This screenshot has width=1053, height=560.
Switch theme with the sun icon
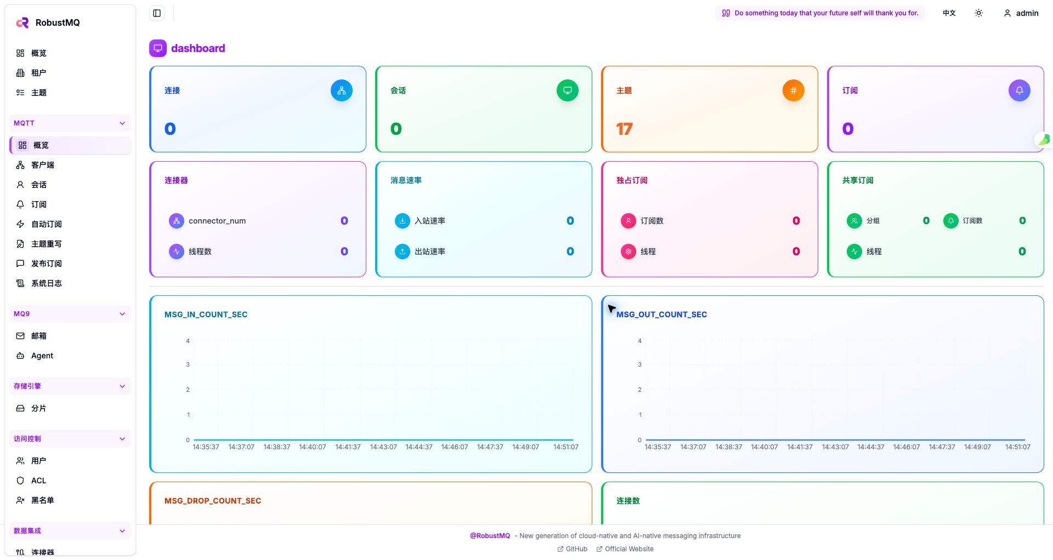pos(978,13)
